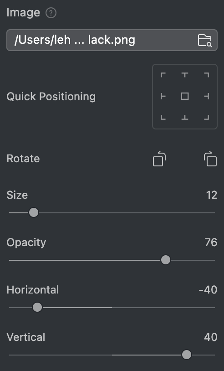This screenshot has width=224, height=371.
Task: Click the Vertical offset slider handle
Action: click(x=186, y=355)
